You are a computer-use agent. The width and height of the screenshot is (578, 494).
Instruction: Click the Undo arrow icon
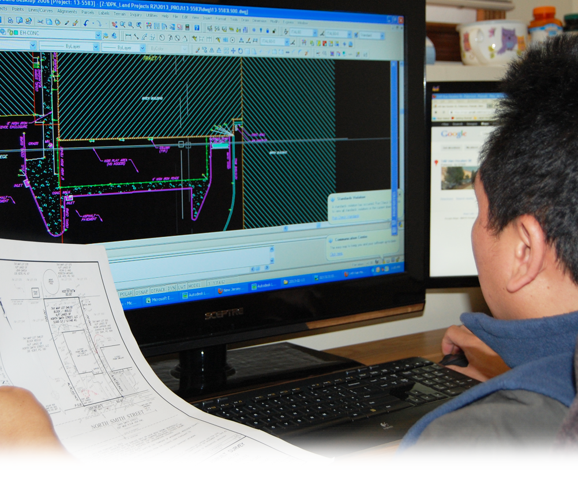coord(86,23)
